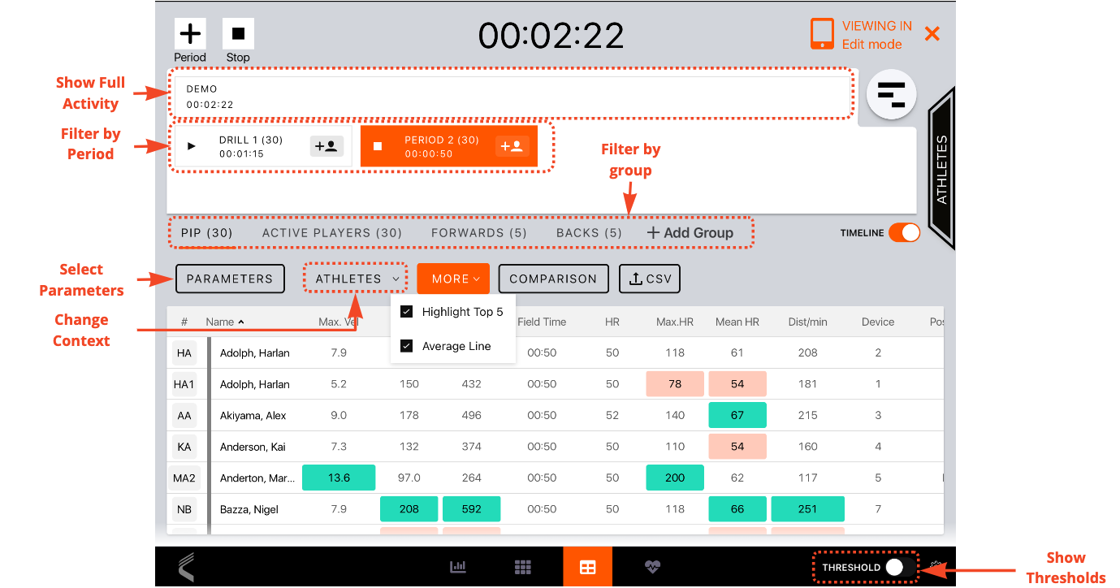
Task: Select the highlighted table view icon
Action: pos(587,566)
